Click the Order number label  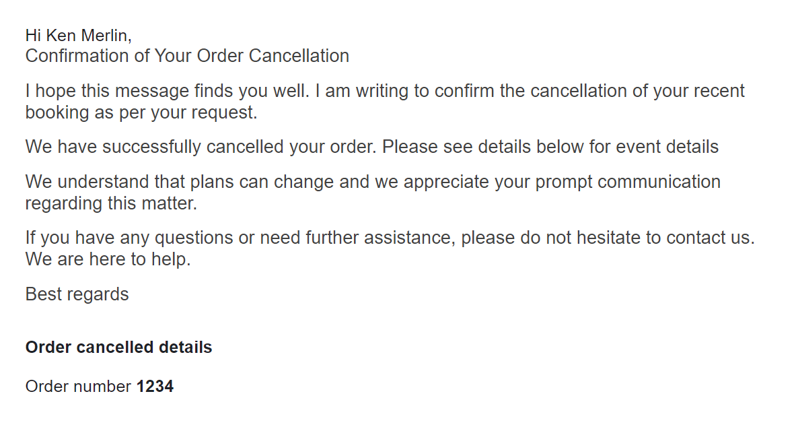79,387
